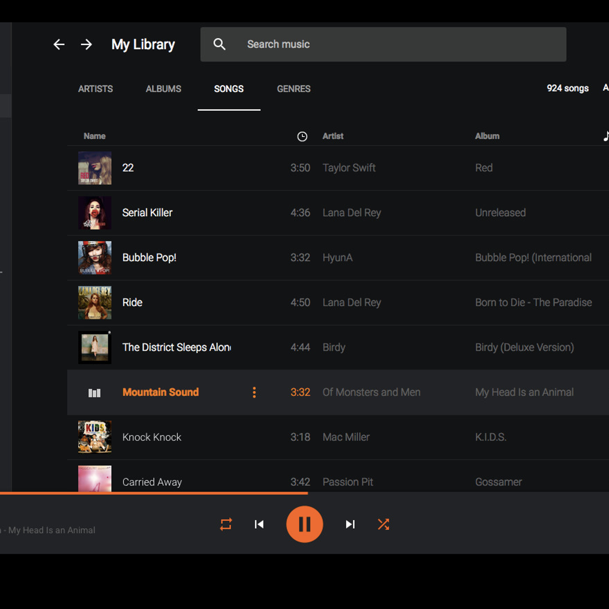Select the song titled 22
The height and width of the screenshot is (609, 609).
click(128, 168)
